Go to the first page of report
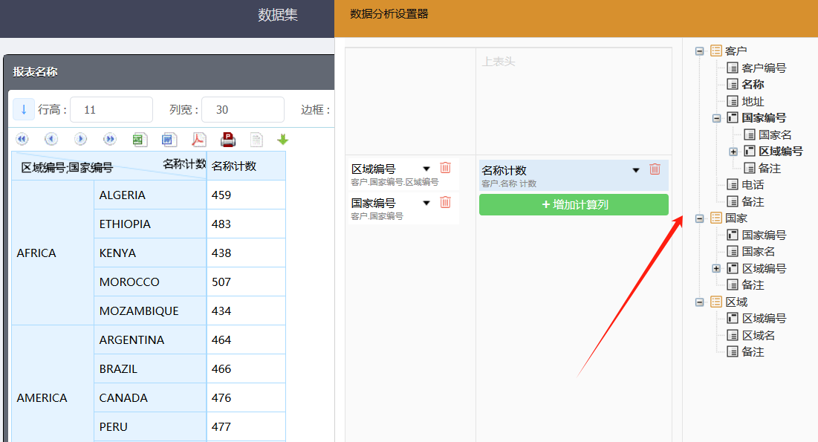This screenshot has width=818, height=442. coord(22,139)
